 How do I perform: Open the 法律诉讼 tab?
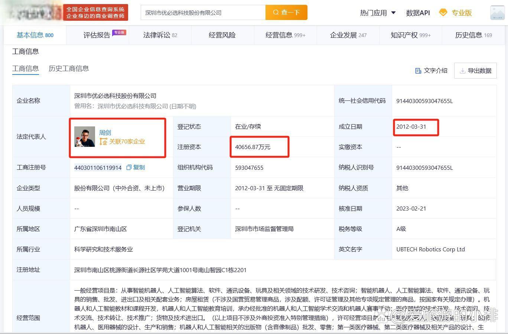click(x=157, y=35)
